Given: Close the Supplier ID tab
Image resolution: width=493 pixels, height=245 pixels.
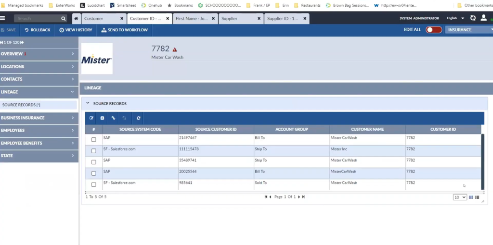Looking at the screenshot, I should pos(305,19).
